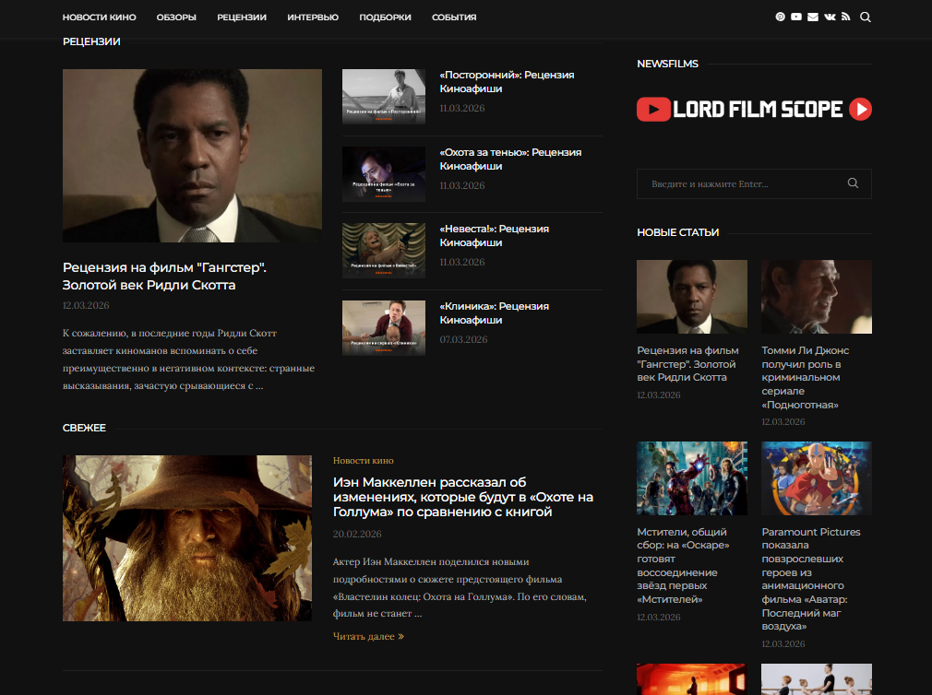Viewport: 932px width, 695px height.
Task: Click thumbnail for Охота за тенью review
Action: [x=383, y=174]
